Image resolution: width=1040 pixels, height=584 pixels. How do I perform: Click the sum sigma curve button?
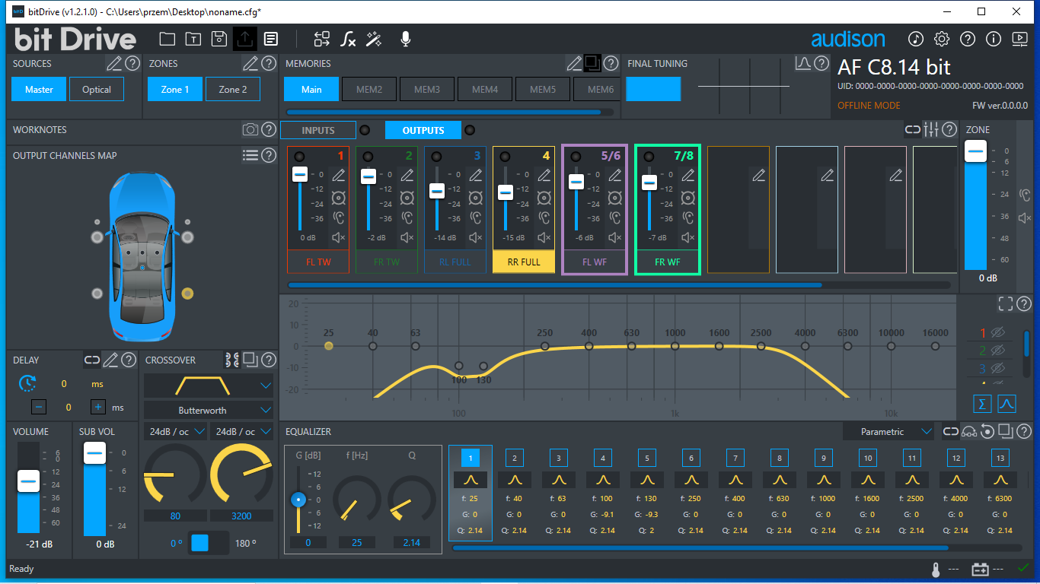pos(983,403)
